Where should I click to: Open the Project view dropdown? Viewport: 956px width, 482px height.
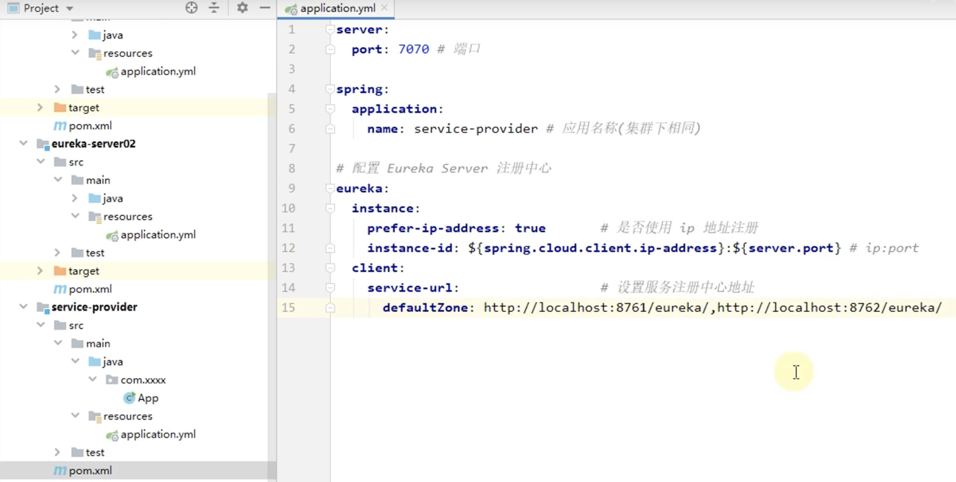(70, 8)
